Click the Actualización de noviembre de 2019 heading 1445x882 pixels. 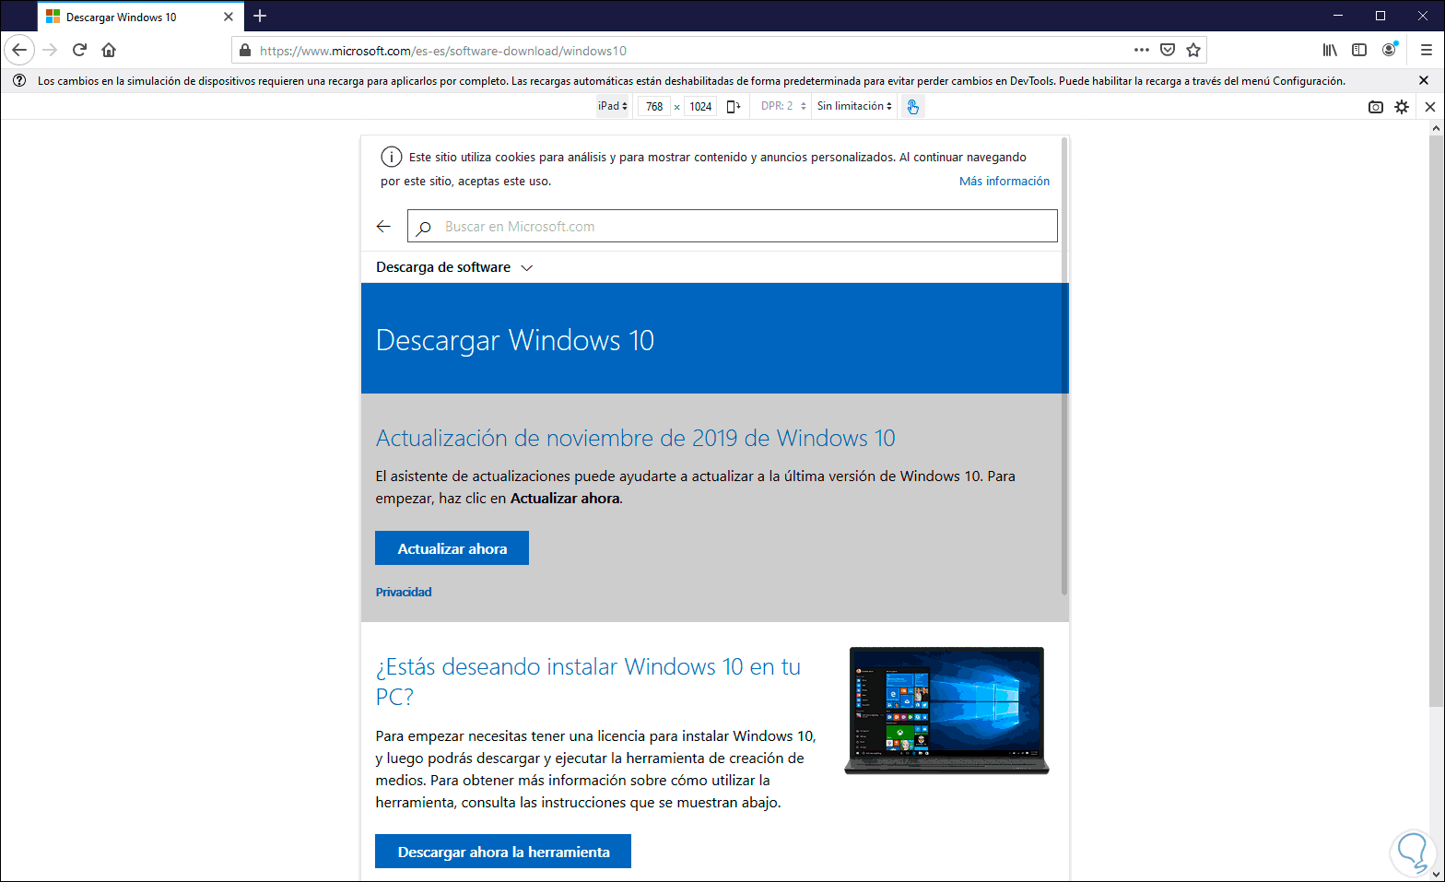[x=636, y=438]
